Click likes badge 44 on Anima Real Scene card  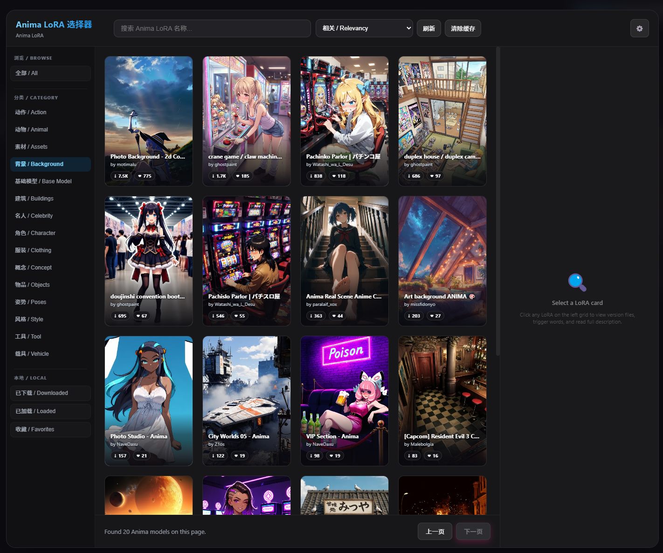(337, 316)
